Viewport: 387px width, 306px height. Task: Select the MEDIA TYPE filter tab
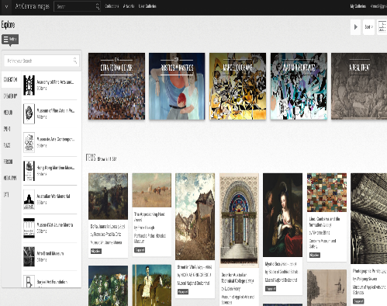(x=10, y=178)
